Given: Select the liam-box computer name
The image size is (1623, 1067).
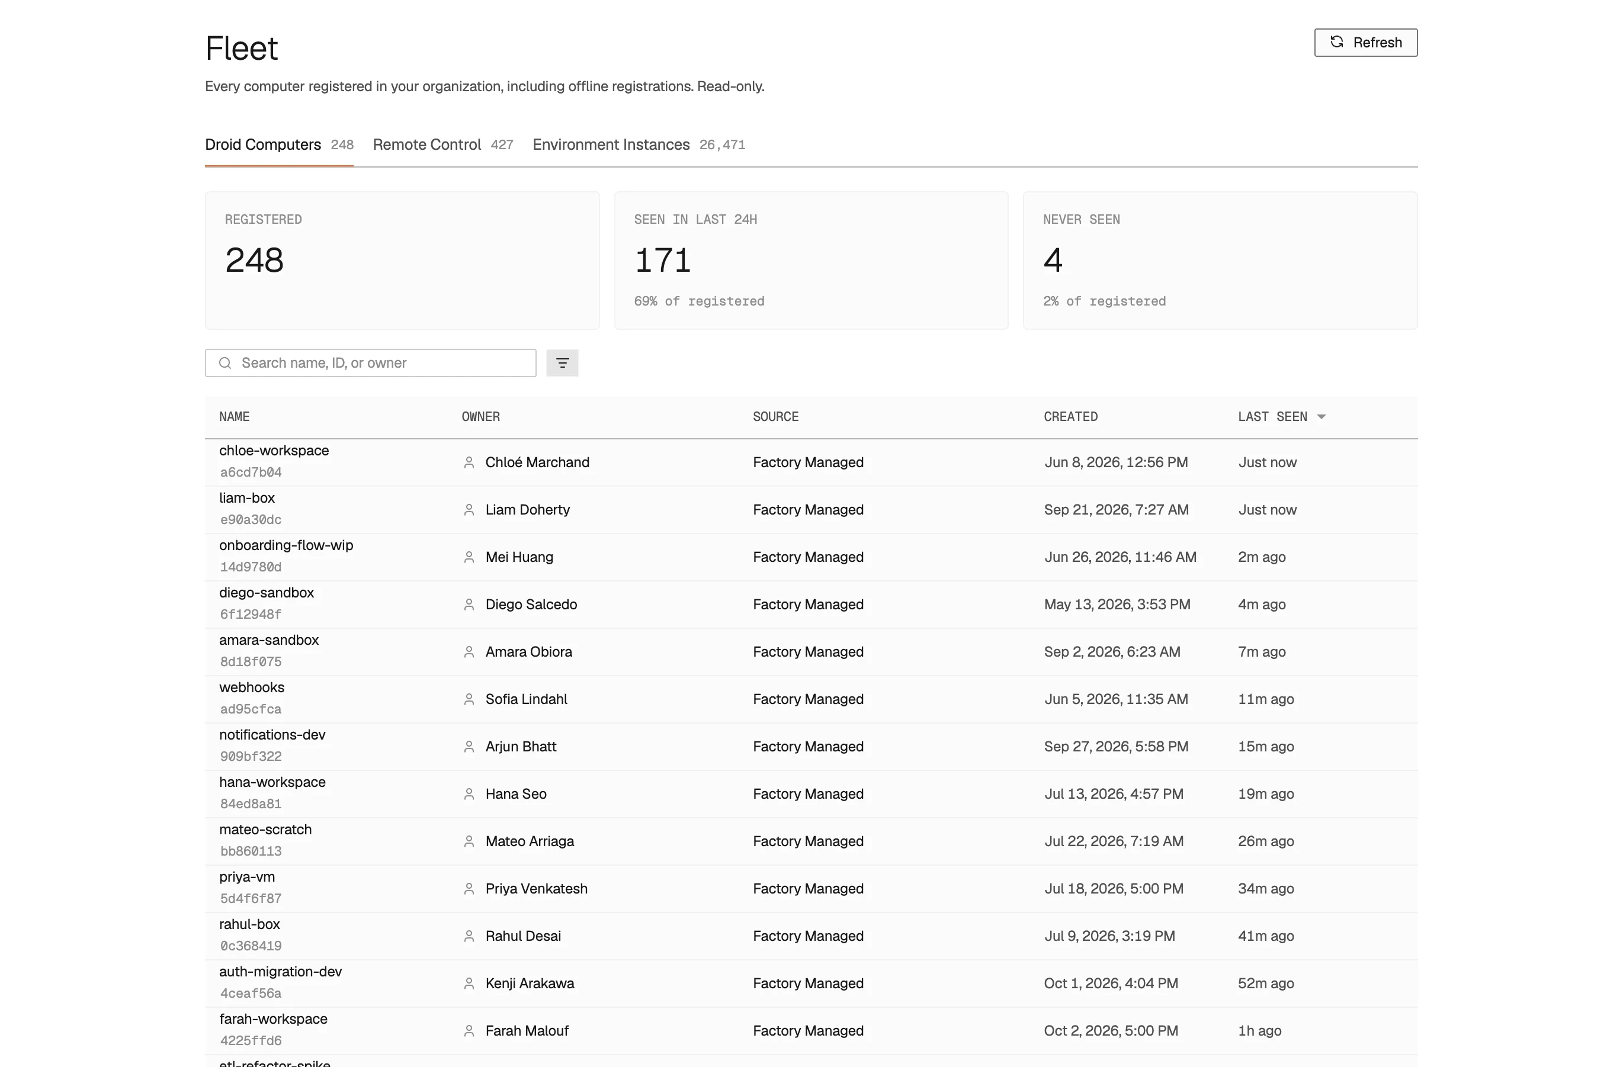Looking at the screenshot, I should (247, 498).
